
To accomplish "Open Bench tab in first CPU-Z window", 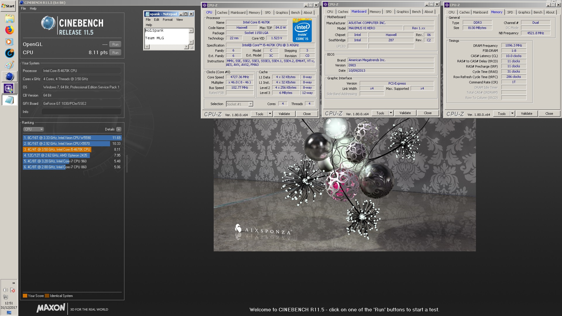I will (x=295, y=13).
